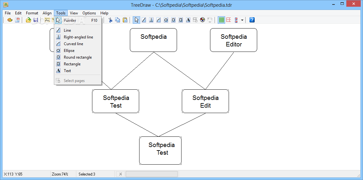Choose Curved line from Tools menu
Image resolution: width=363 pixels, height=180 pixels.
pos(78,44)
